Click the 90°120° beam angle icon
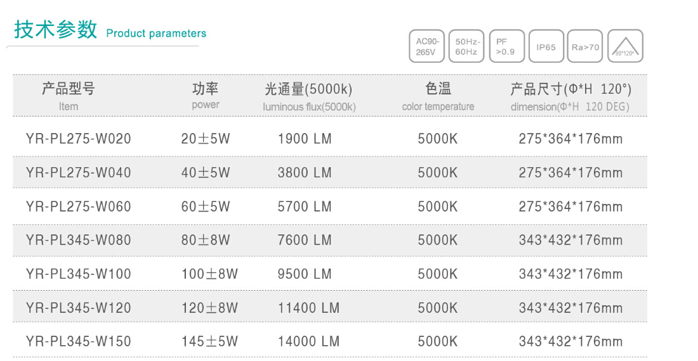This screenshot has height=361, width=698. 625,46
